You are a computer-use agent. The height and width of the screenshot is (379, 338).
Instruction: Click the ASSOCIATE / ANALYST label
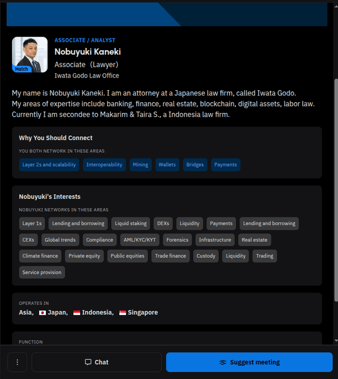click(85, 40)
